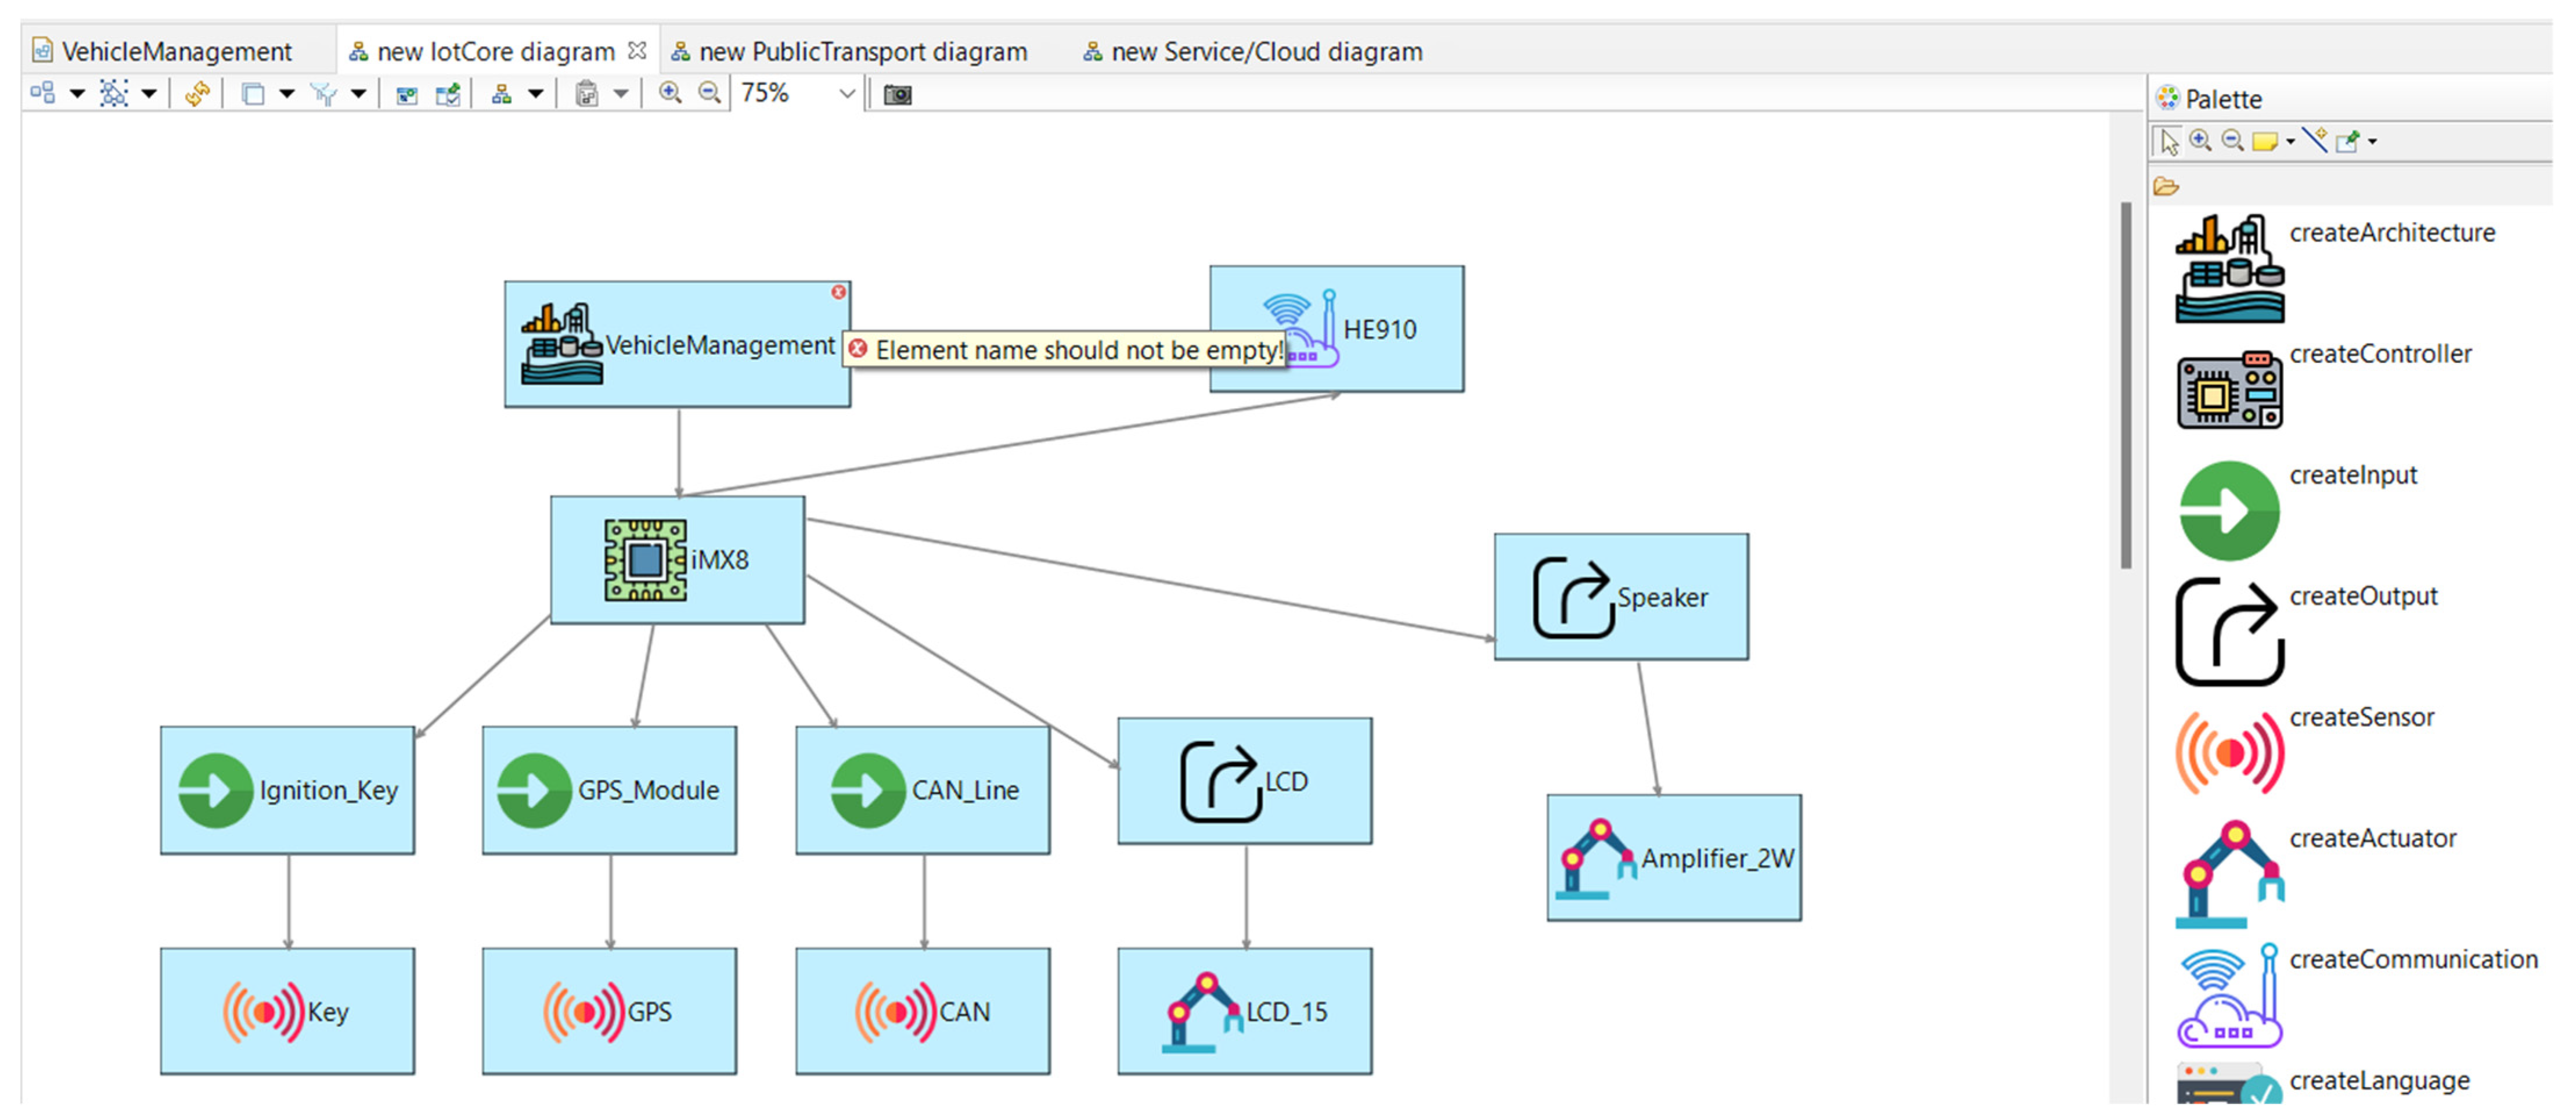This screenshot has height=1118, width=2576.
Task: Click the camera export-as-image icon
Action: tap(897, 94)
